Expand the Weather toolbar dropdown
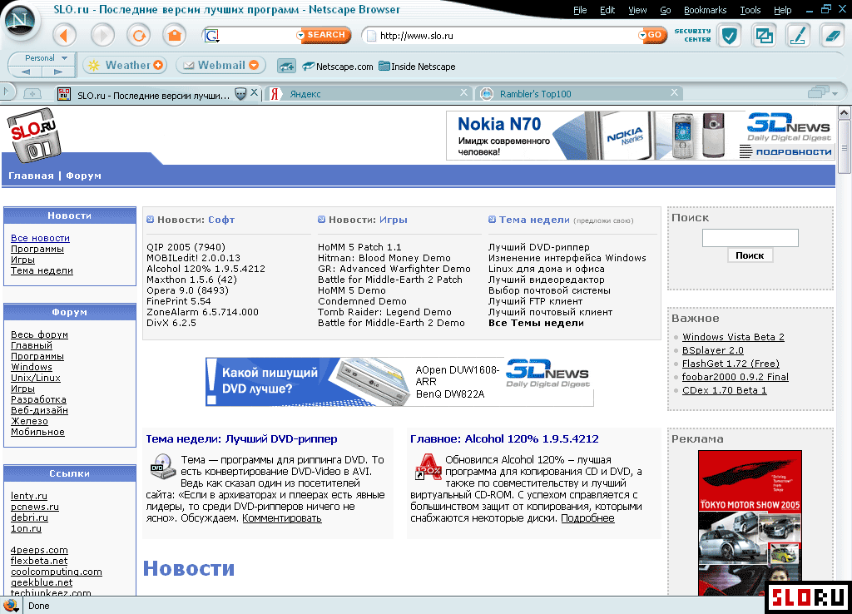This screenshot has width=852, height=614. (158, 65)
